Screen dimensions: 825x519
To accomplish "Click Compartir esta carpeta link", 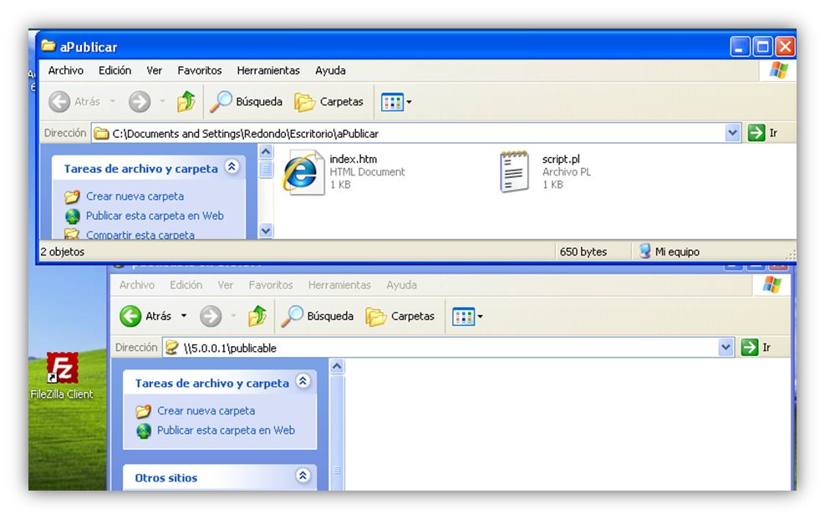I will click(x=140, y=235).
